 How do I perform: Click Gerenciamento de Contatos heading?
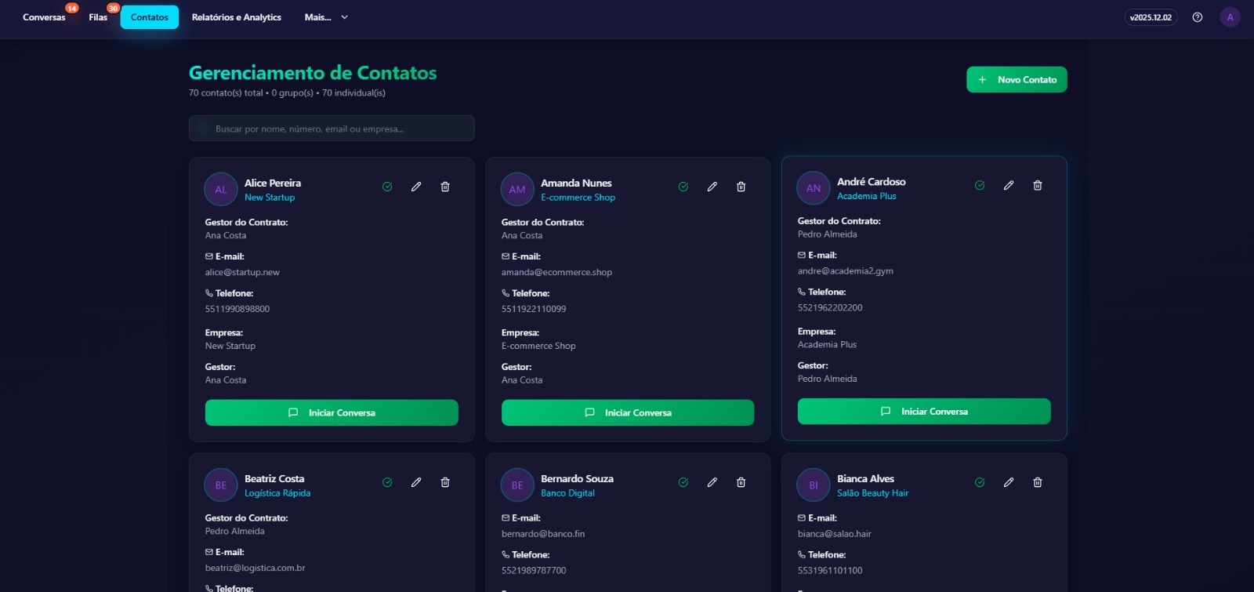click(x=313, y=73)
